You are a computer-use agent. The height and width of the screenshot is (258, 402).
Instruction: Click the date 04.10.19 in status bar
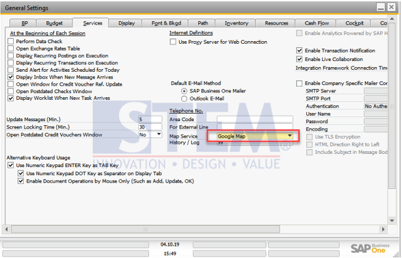coord(170,244)
